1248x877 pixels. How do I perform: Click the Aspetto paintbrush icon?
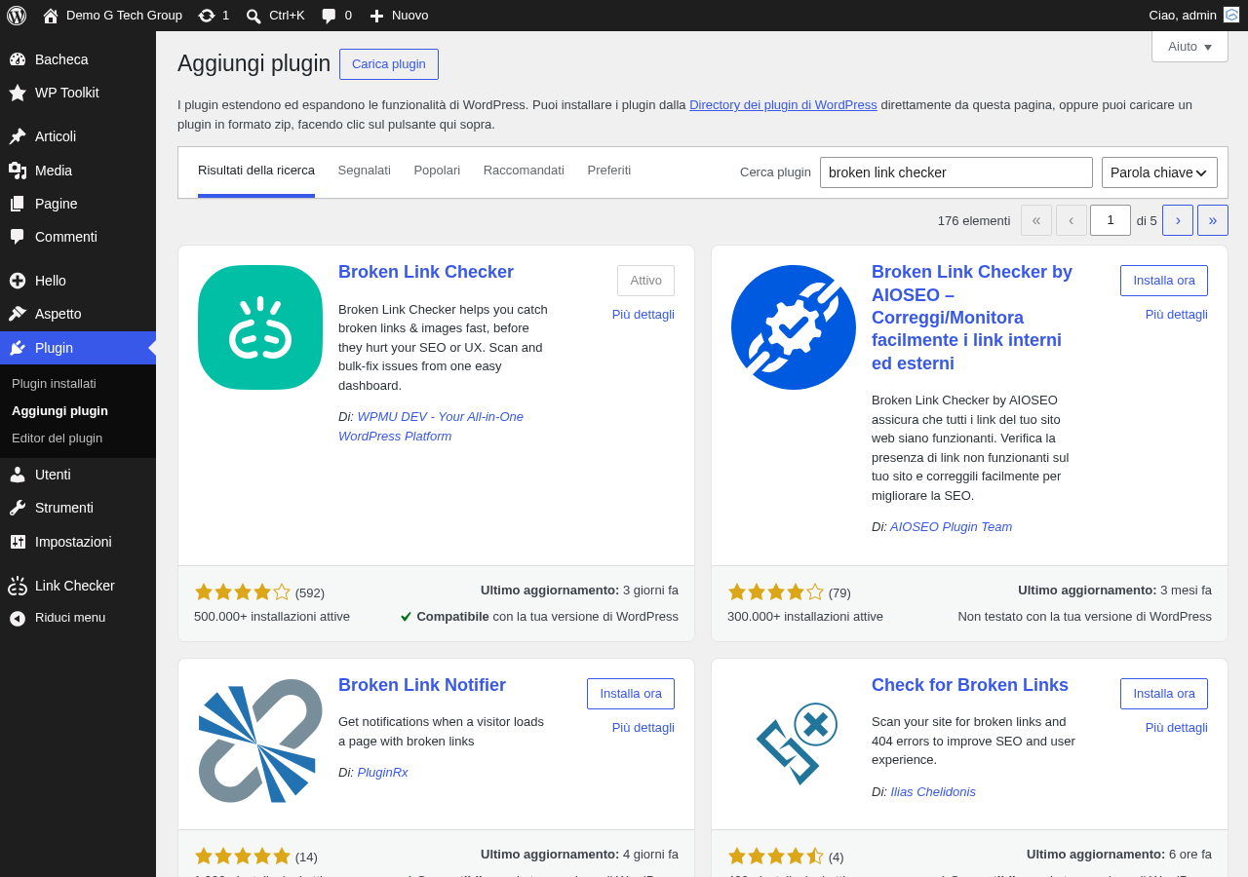18,314
